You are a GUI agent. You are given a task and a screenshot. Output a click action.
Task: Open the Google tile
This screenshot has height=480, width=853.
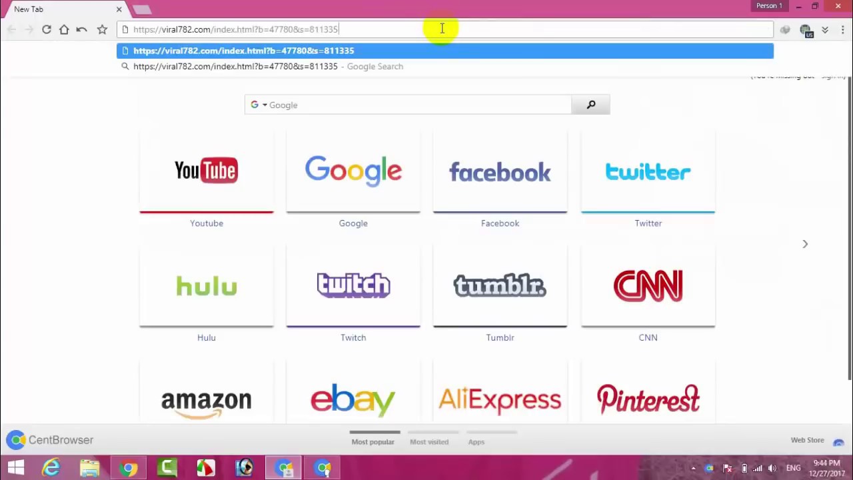pos(353,172)
